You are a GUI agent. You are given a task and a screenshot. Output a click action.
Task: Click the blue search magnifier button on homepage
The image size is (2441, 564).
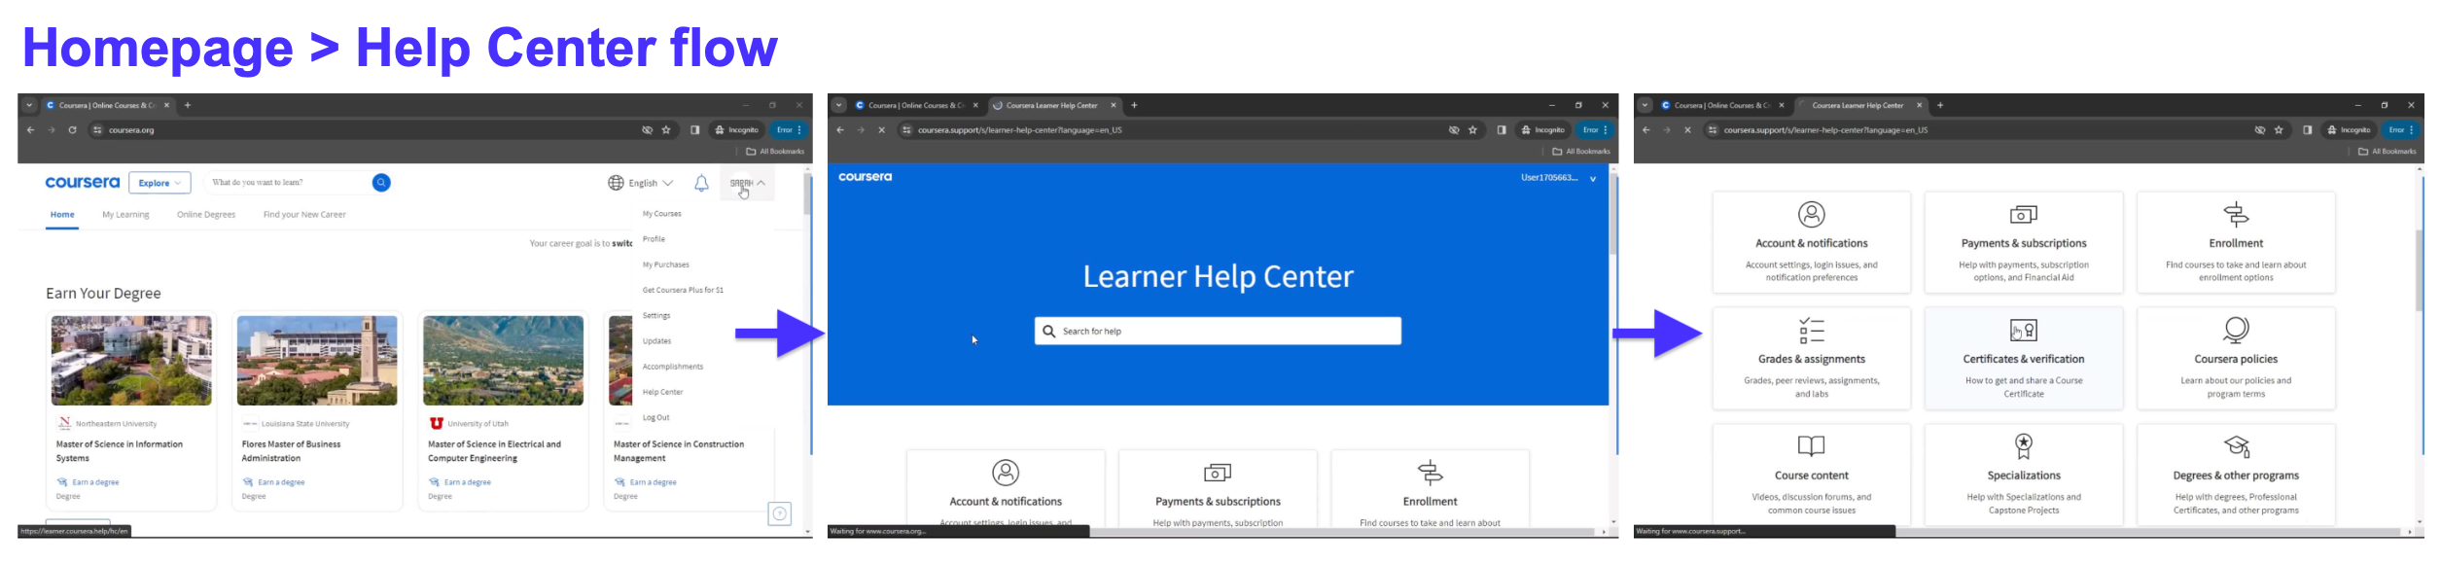(x=381, y=183)
